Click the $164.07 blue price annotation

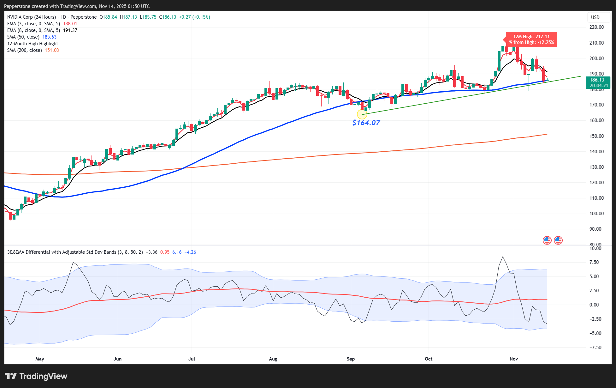366,123
